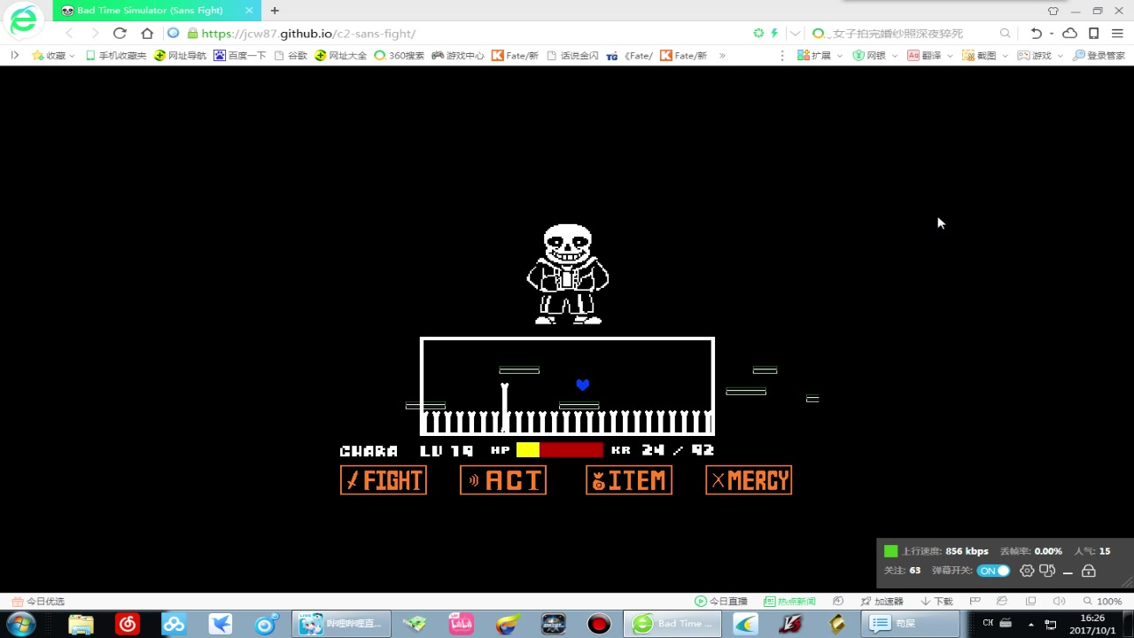Click the browser back arrow
Image resolution: width=1134 pixels, height=638 pixels.
[70, 34]
